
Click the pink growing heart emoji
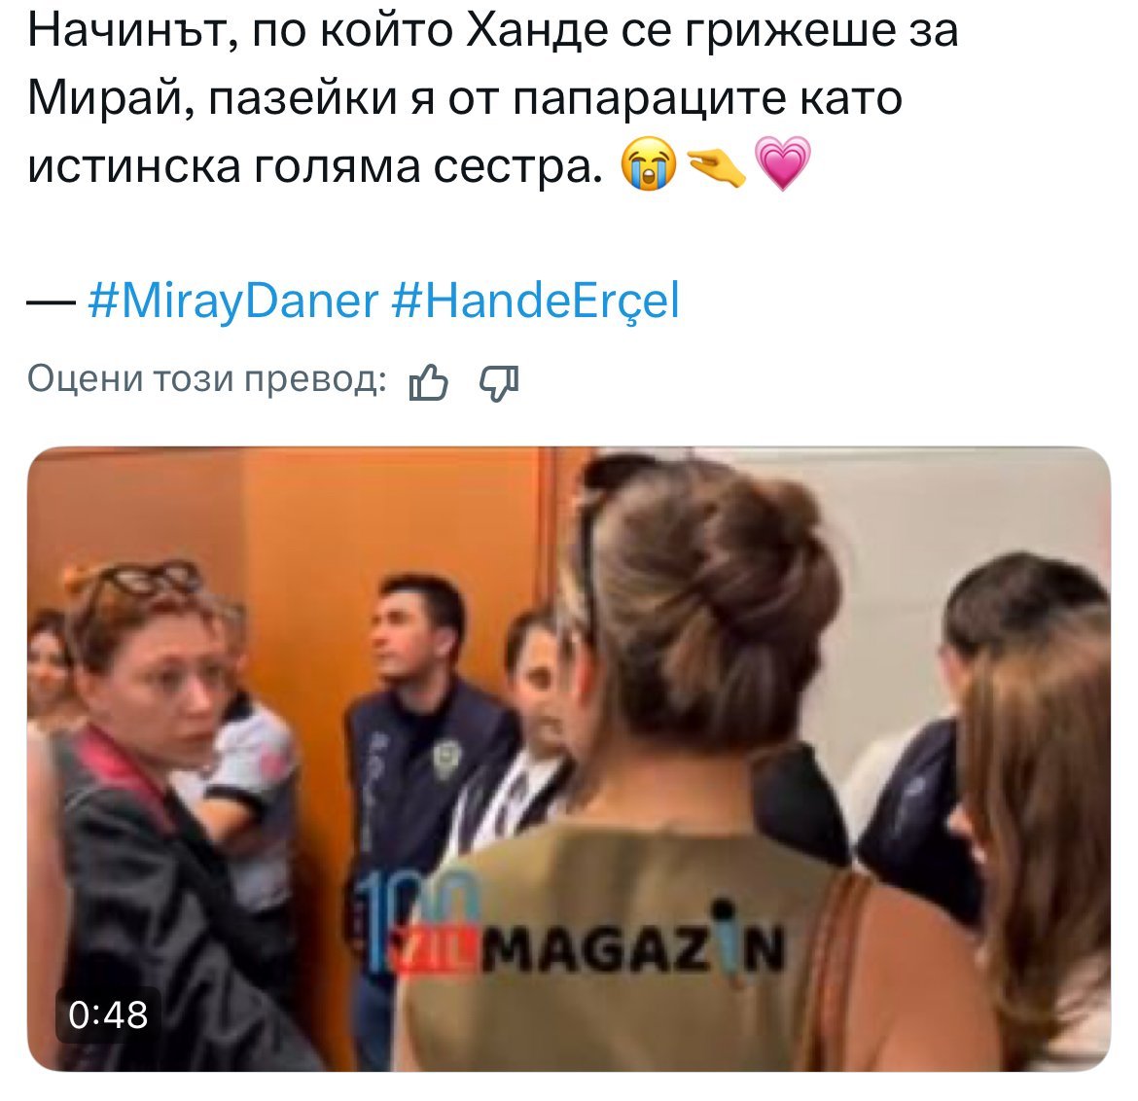782,164
